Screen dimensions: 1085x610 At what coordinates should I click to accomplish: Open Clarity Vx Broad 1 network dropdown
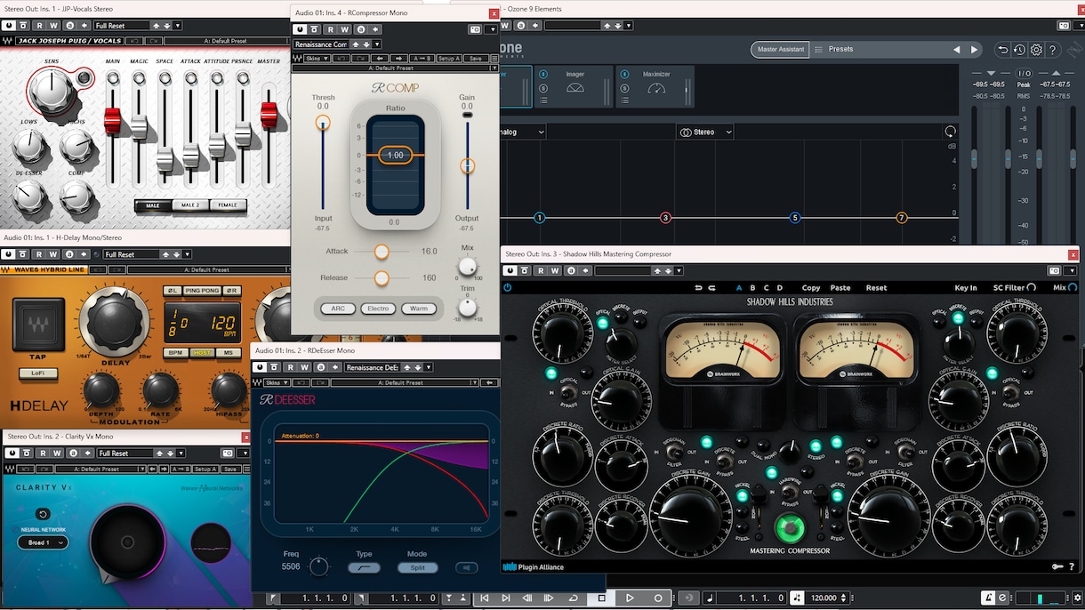(43, 542)
